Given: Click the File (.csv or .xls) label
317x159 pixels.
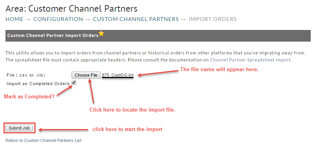Looking at the screenshot, I should tap(26, 75).
